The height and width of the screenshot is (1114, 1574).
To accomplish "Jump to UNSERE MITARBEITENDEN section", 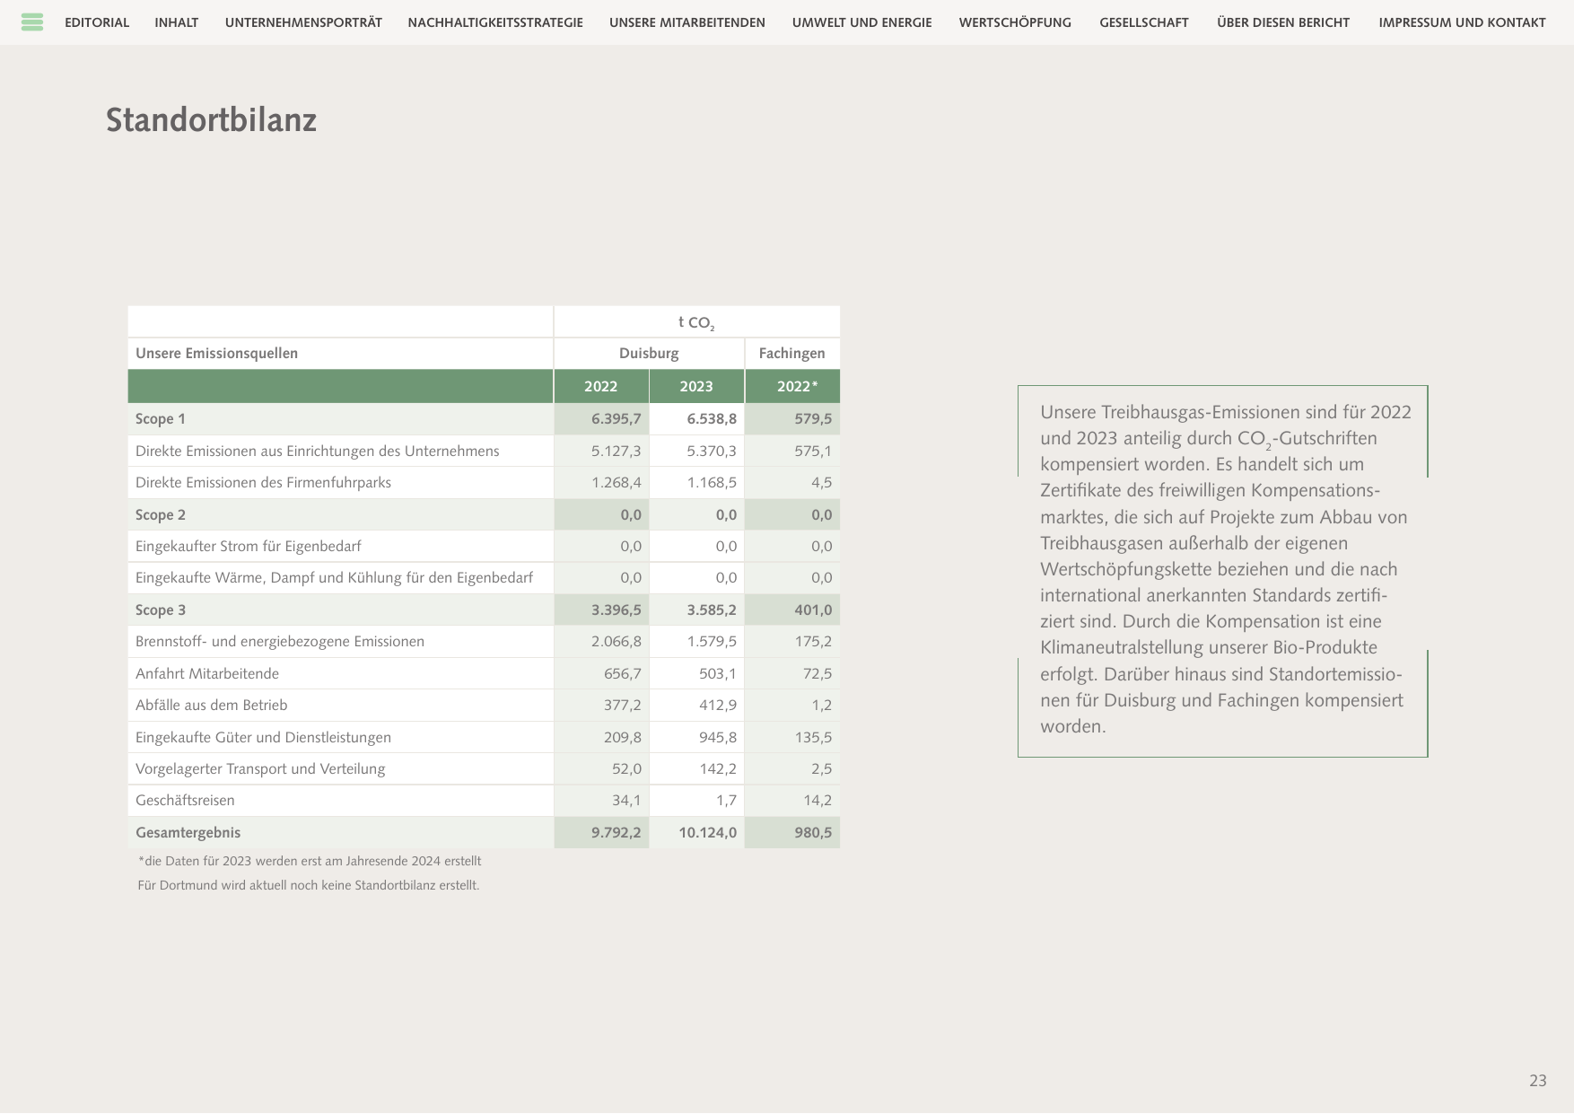I will coord(687,22).
